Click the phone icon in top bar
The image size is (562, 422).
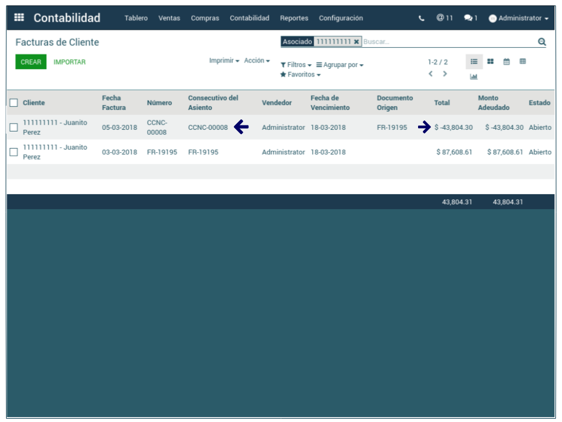pyautogui.click(x=421, y=18)
